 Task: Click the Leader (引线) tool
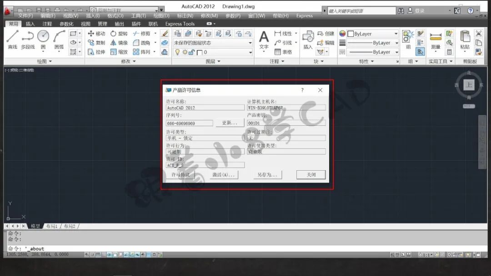(283, 43)
